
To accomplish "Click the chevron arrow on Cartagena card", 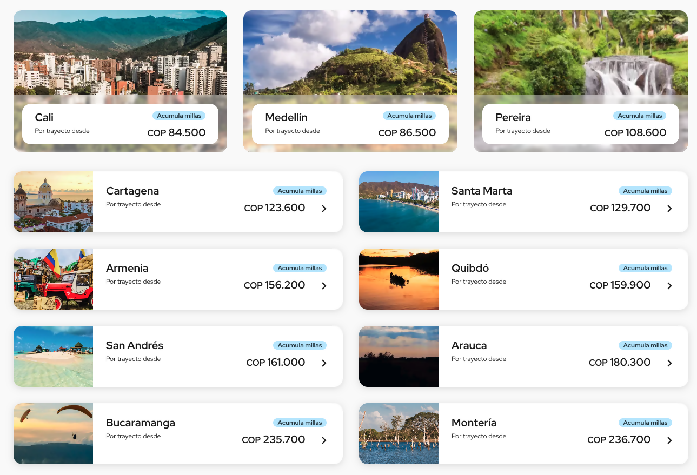I will 324,209.
